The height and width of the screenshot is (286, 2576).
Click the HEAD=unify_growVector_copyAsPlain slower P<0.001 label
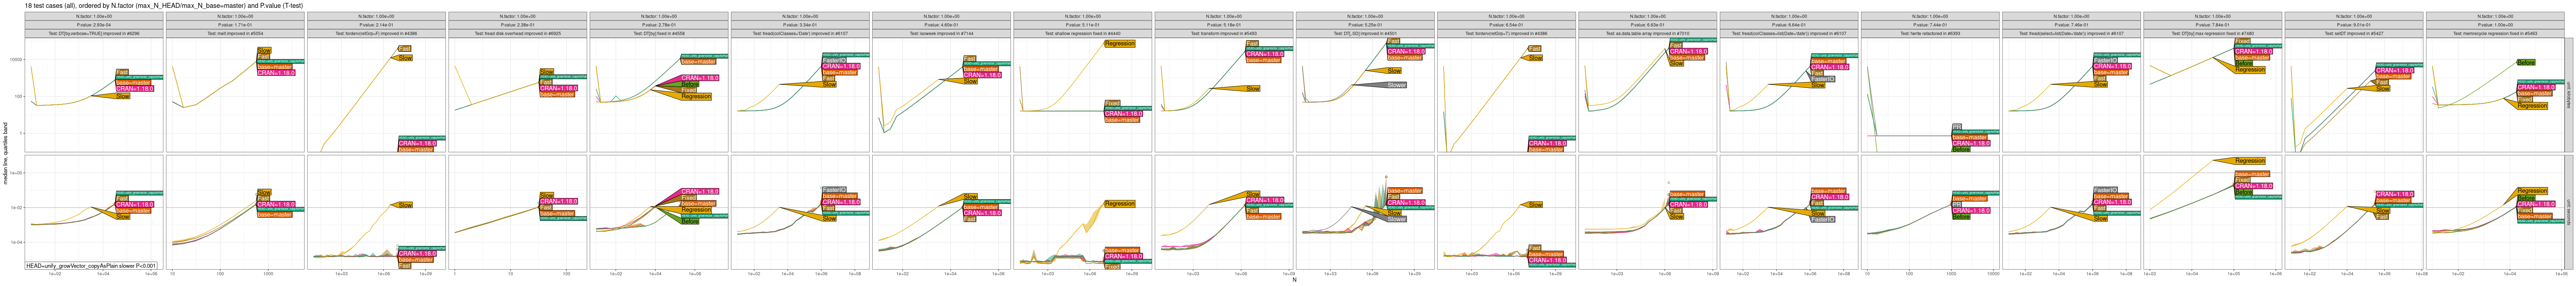91,266
